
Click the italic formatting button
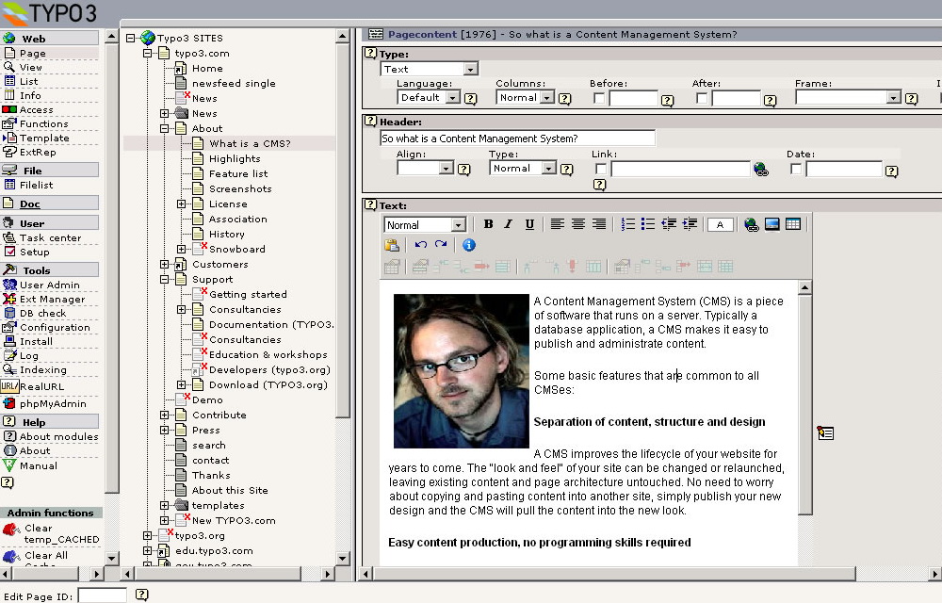coord(509,224)
